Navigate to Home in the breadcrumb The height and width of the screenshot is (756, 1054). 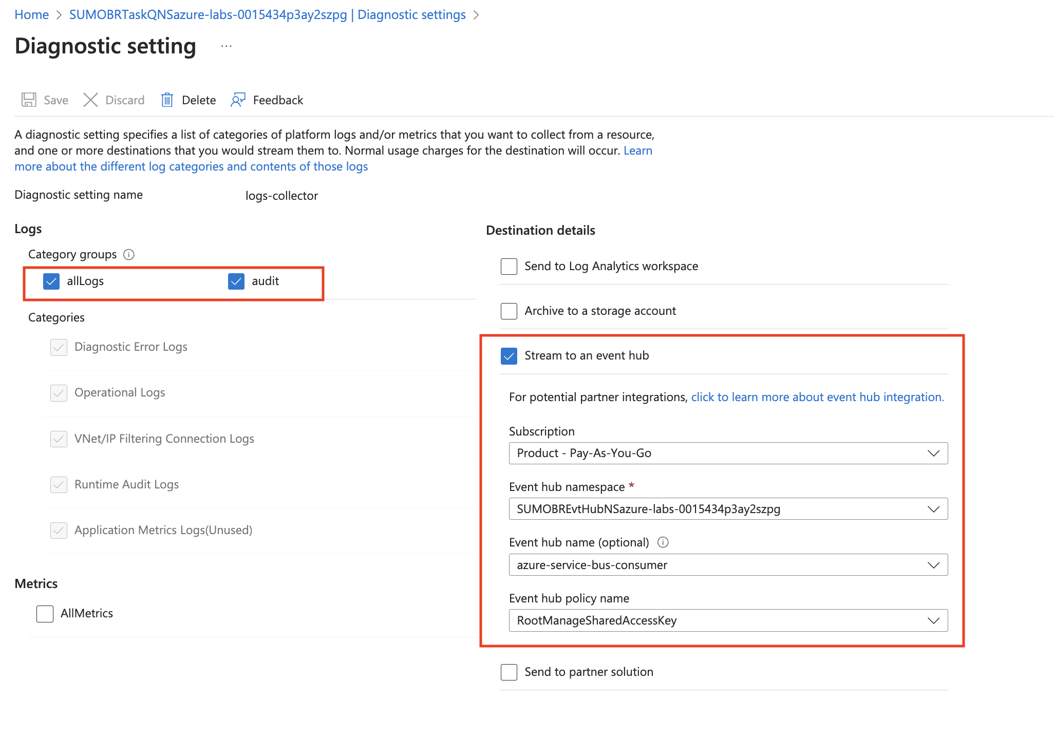[x=31, y=14]
